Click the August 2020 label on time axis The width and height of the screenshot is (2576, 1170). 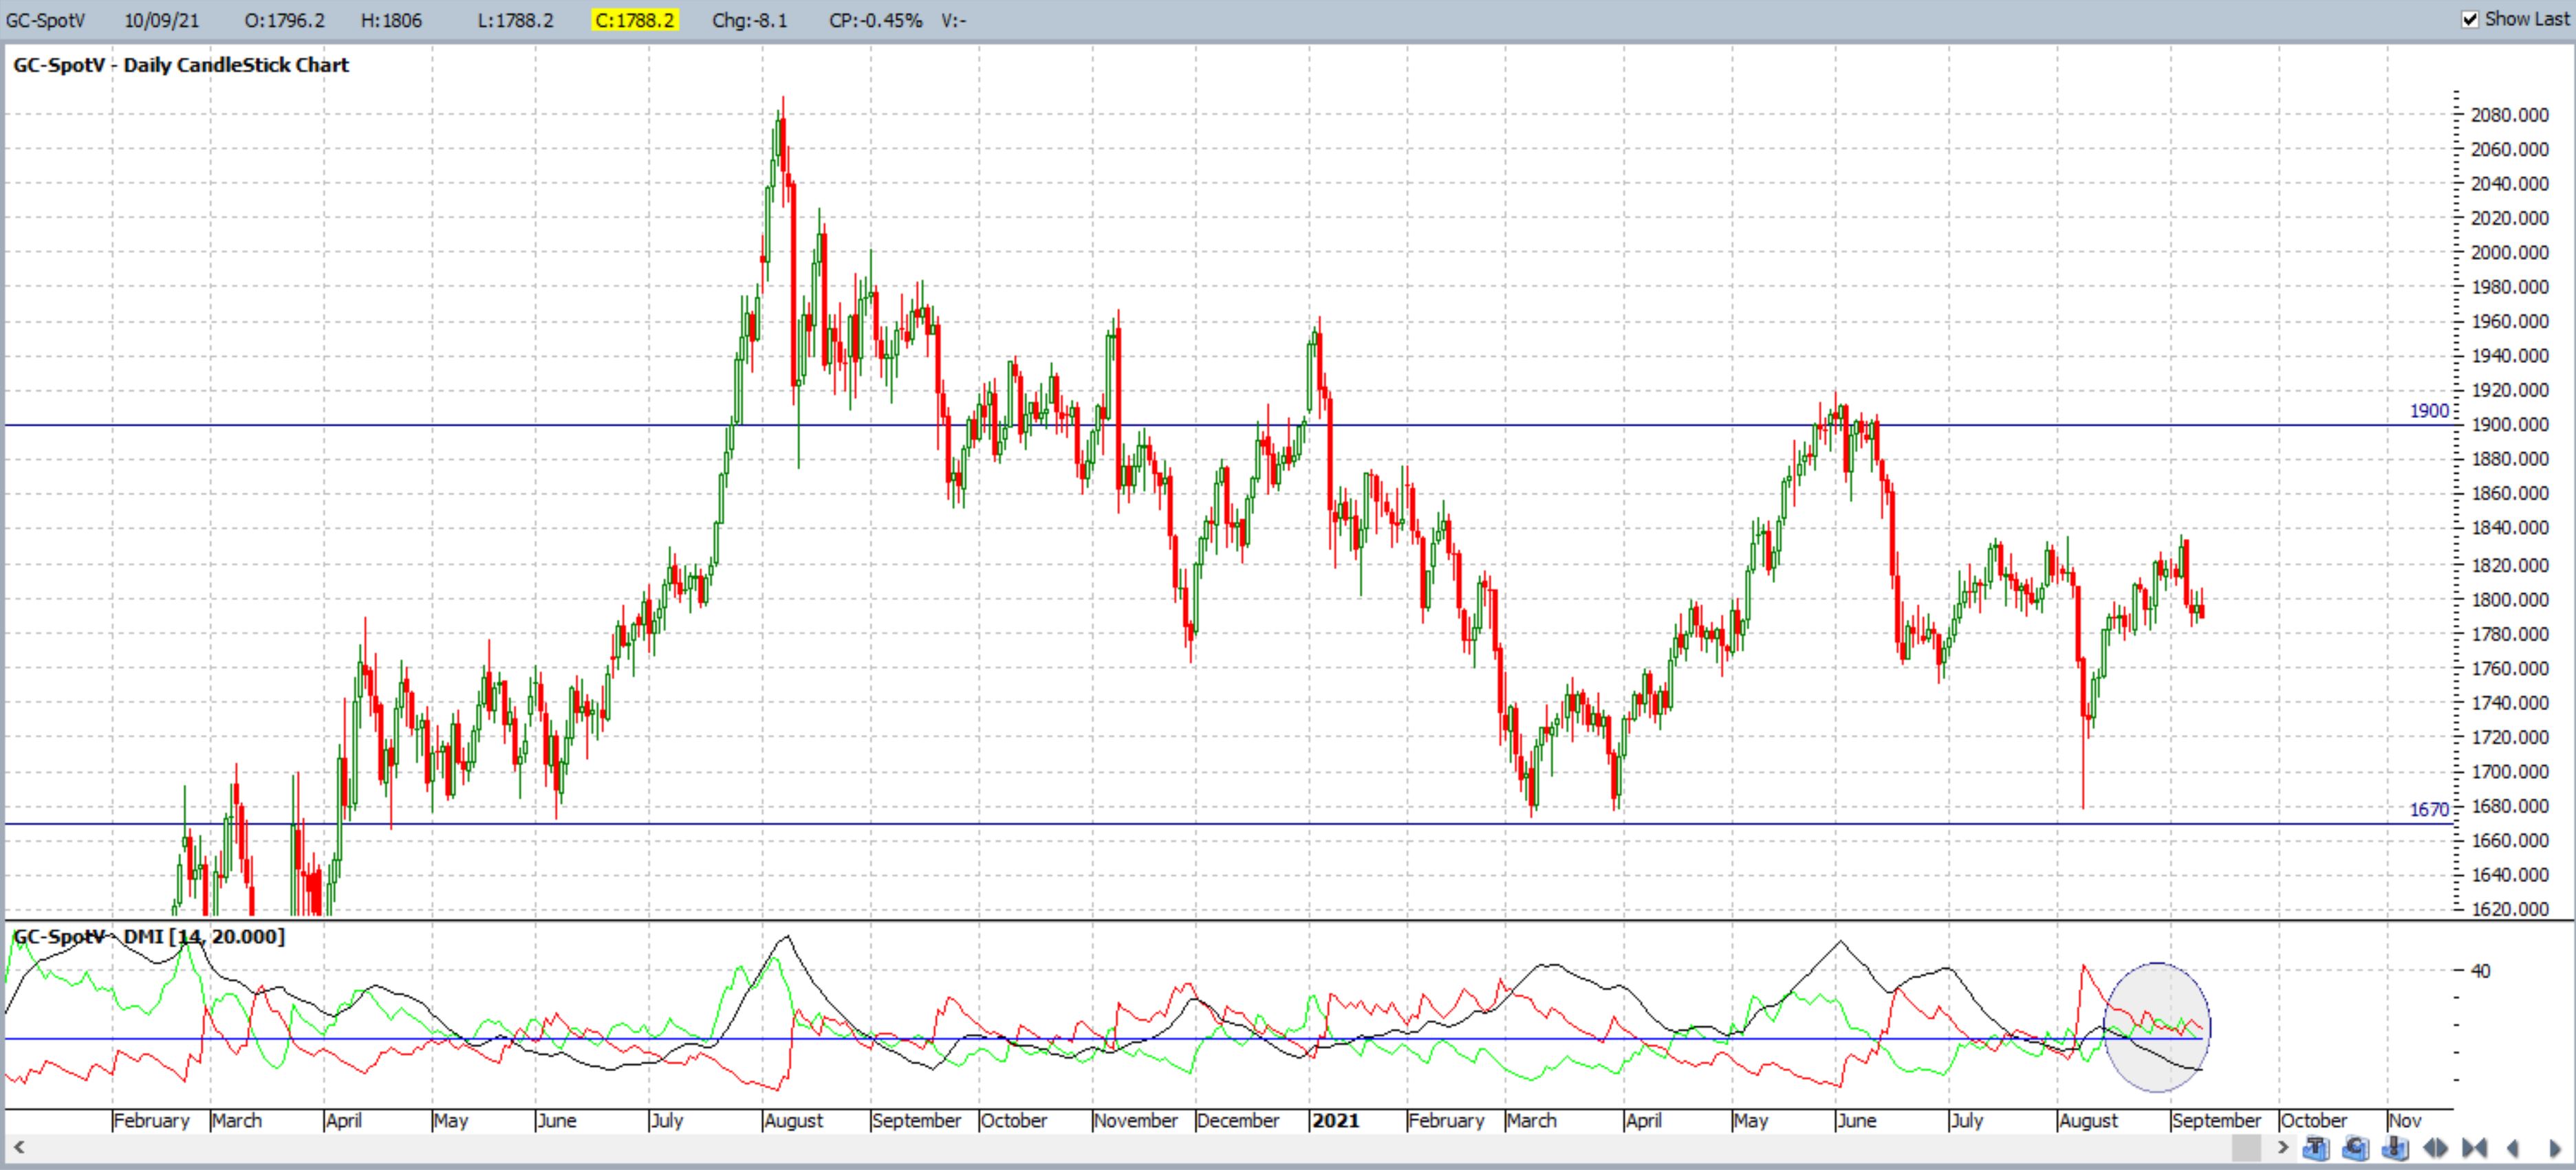tap(793, 1120)
